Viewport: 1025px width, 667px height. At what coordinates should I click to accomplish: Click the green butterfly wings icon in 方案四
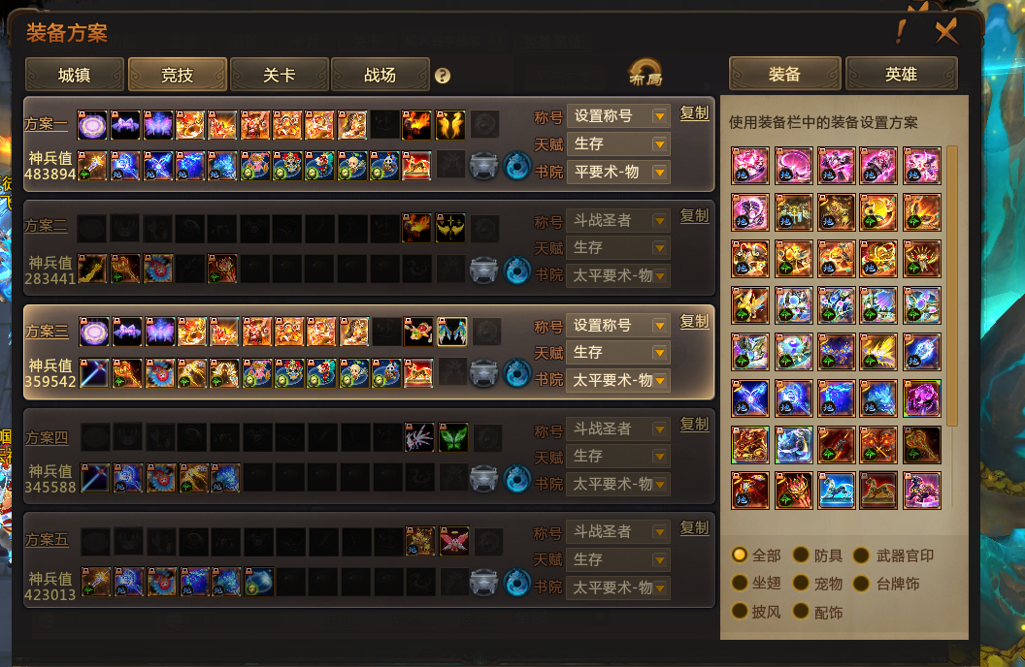[x=453, y=437]
